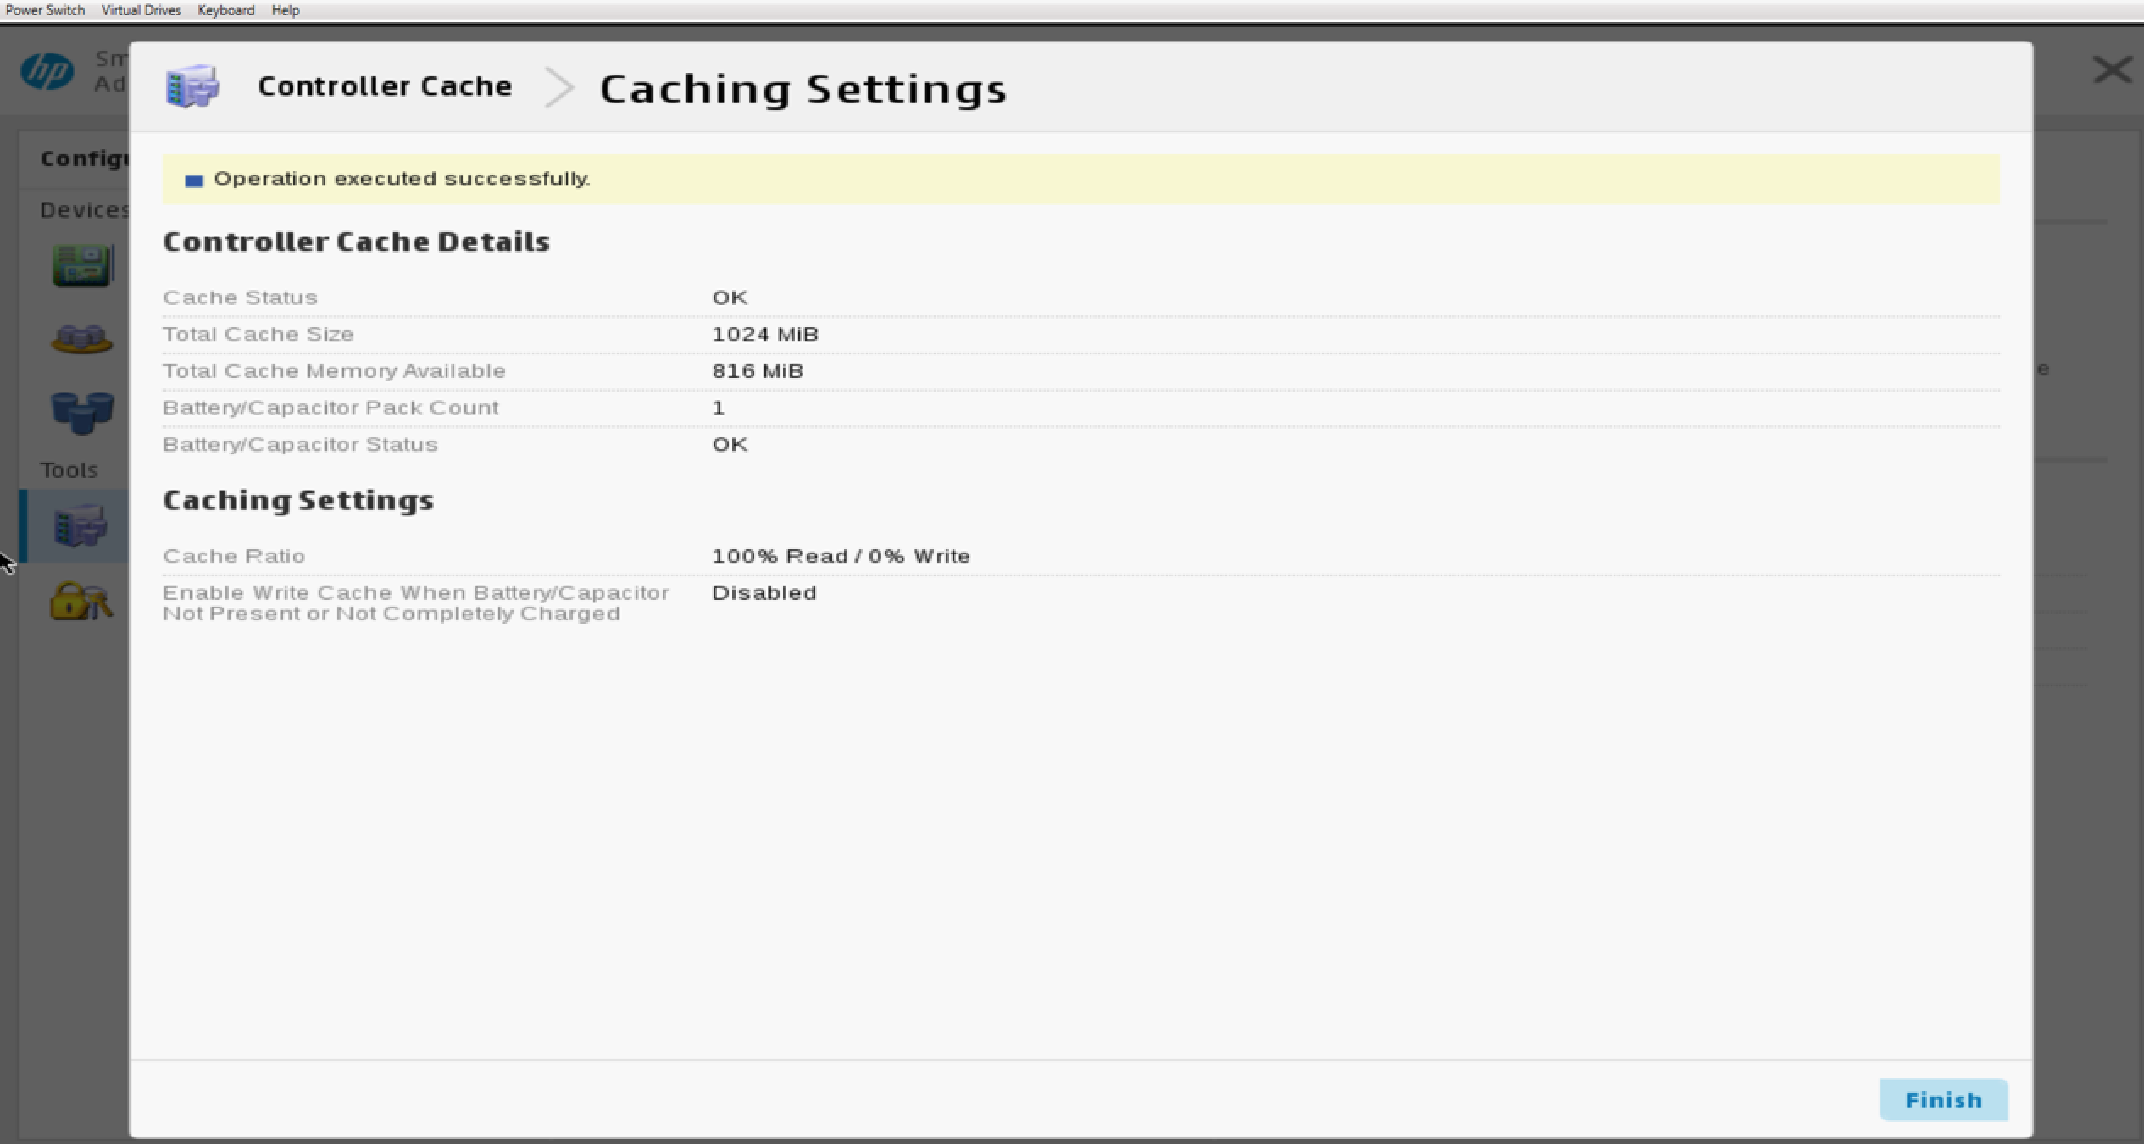
Task: Select the green array controller board icon
Action: tap(81, 266)
